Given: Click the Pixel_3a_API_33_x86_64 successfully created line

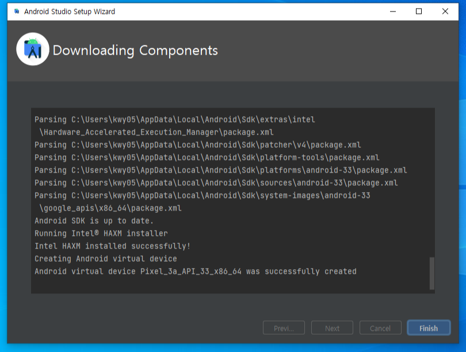Looking at the screenshot, I should (195, 271).
